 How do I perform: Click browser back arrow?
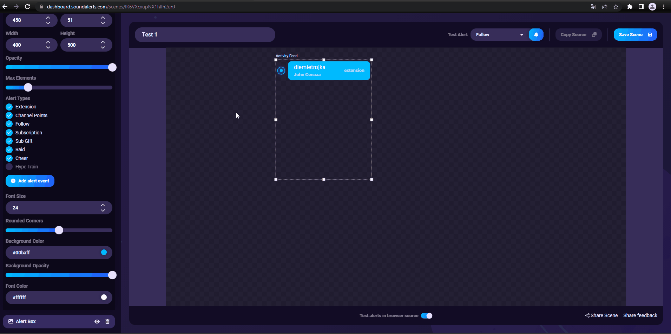tap(5, 7)
